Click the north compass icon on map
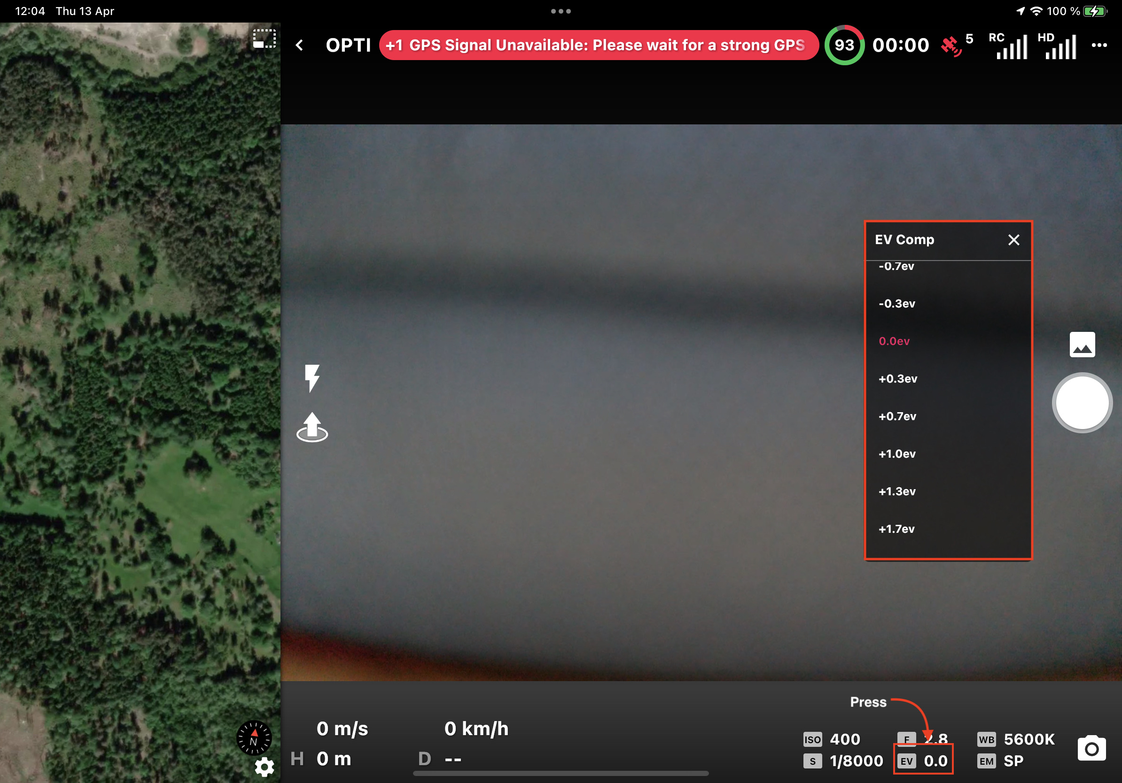The image size is (1122, 783). [254, 737]
